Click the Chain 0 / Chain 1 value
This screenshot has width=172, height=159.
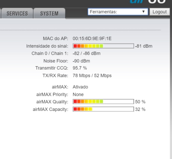coord(86,54)
